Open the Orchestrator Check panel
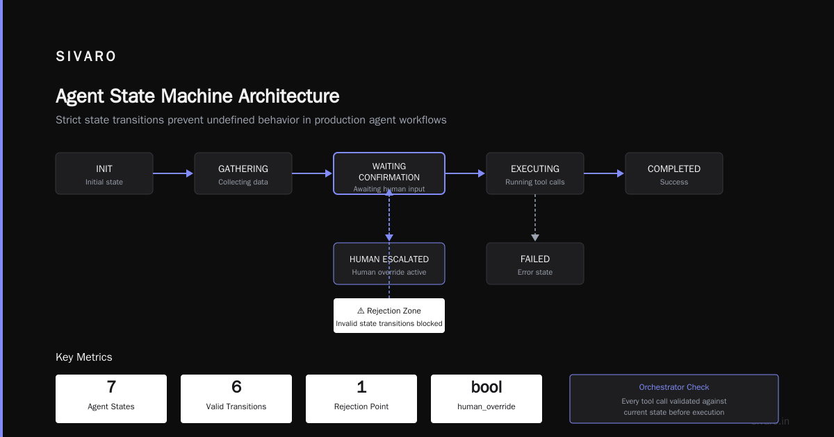 [x=674, y=399]
